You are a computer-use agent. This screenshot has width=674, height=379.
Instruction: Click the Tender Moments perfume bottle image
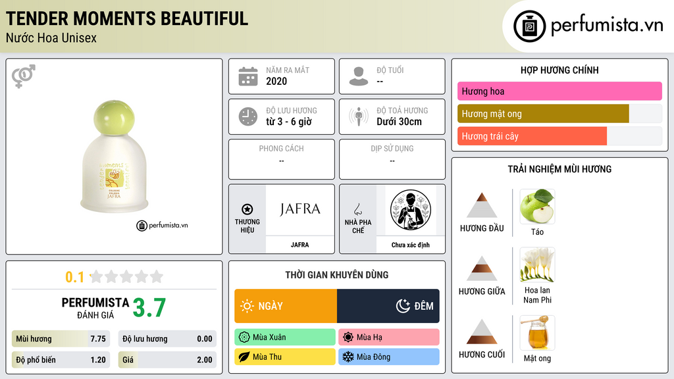[x=115, y=157]
